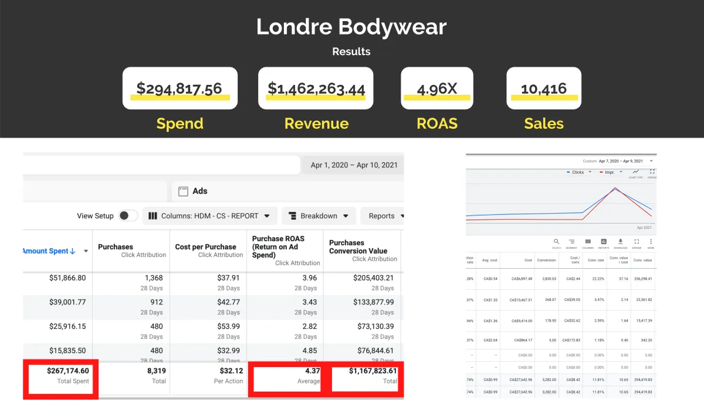The width and height of the screenshot is (704, 401).
Task: Click the Purchases Conversion Value header
Action: 362,251
